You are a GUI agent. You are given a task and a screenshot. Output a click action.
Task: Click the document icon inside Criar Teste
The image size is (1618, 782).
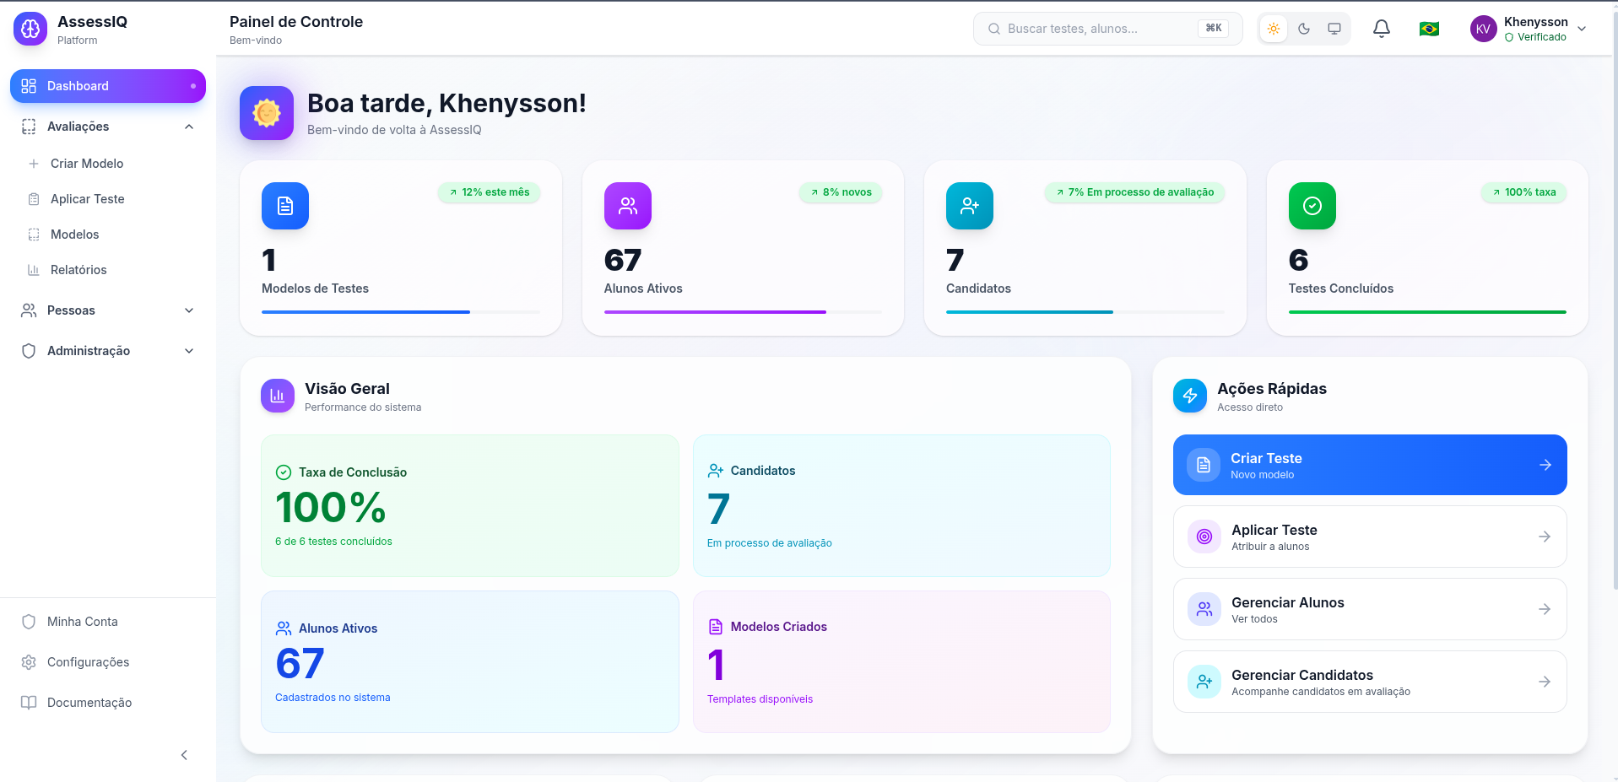click(x=1204, y=465)
